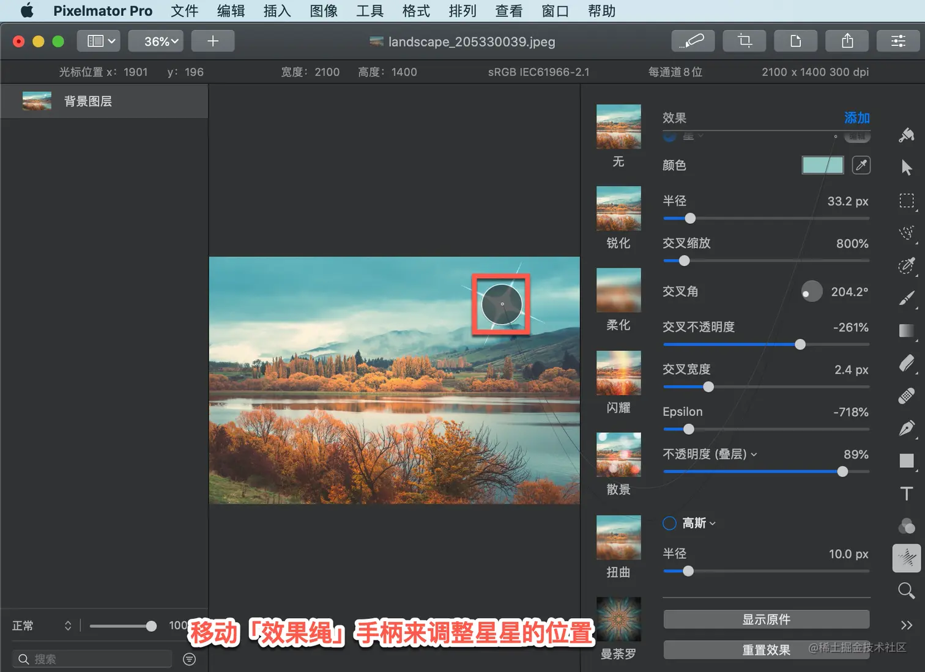
Task: Open the 查看 menu
Action: coord(509,11)
